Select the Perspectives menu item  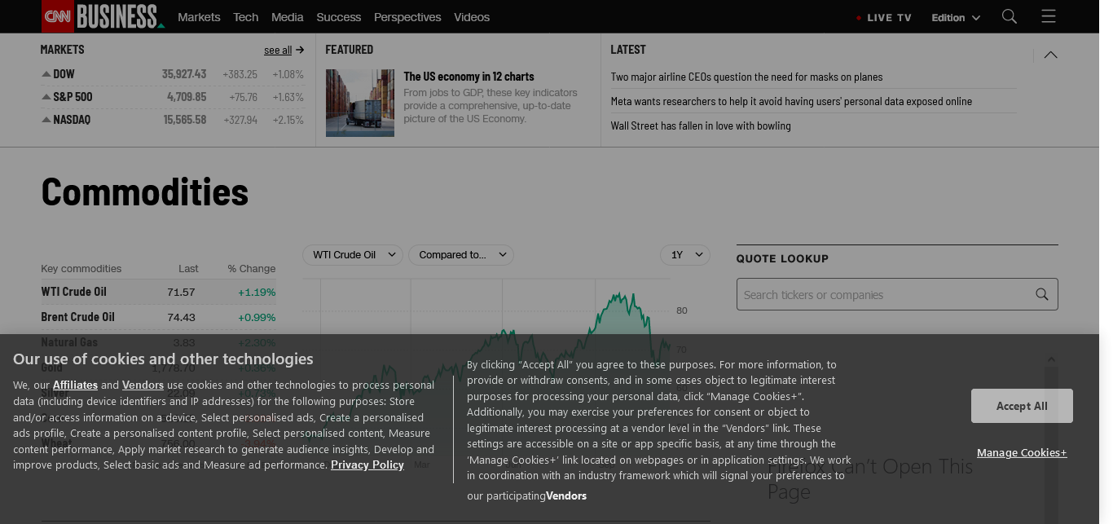pyautogui.click(x=407, y=17)
